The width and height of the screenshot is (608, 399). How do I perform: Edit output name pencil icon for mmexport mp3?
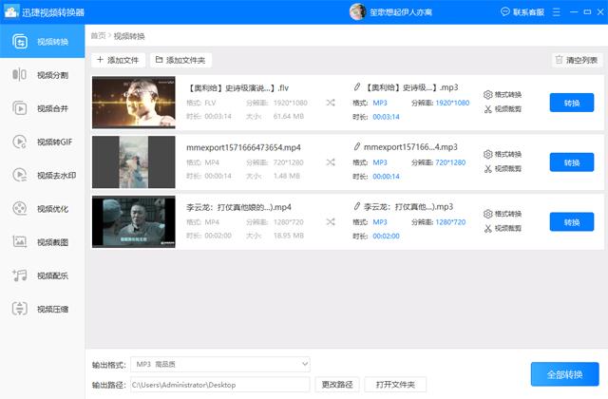(357, 146)
